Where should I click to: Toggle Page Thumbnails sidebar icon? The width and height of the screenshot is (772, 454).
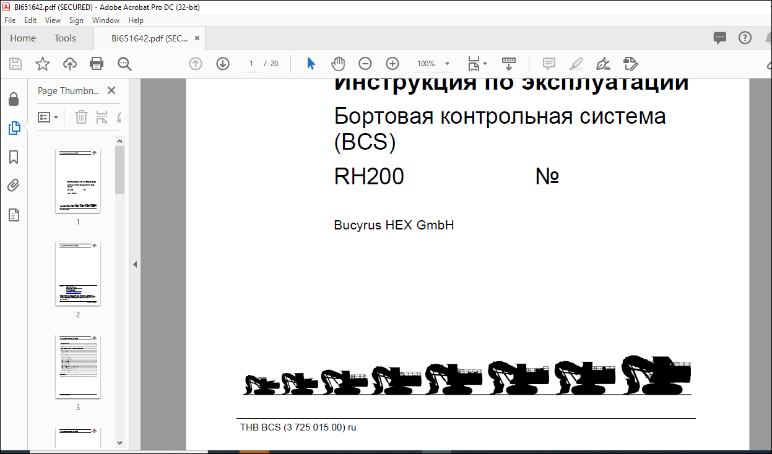(14, 128)
